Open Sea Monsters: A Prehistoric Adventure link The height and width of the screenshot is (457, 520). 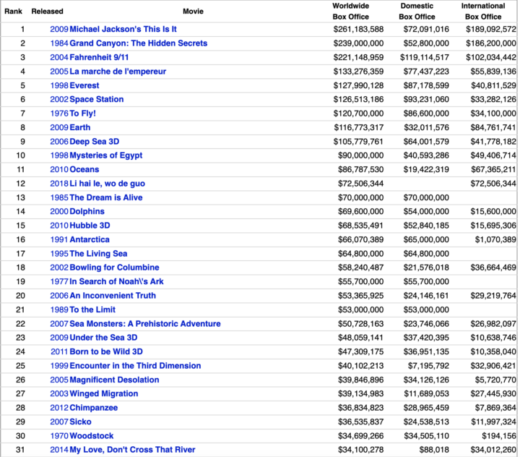pyautogui.click(x=145, y=324)
